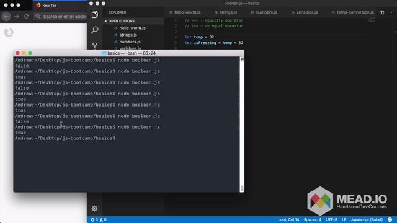This screenshot has width=397, height=223.
Task: Open the Explorer files icon in VS Code
Action: click(x=95, y=15)
